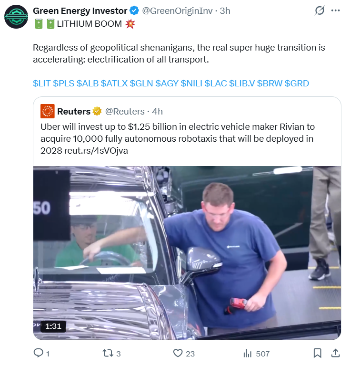This screenshot has height=366, width=350.
Task: Click the Grok circle-slash icon
Action: (320, 10)
